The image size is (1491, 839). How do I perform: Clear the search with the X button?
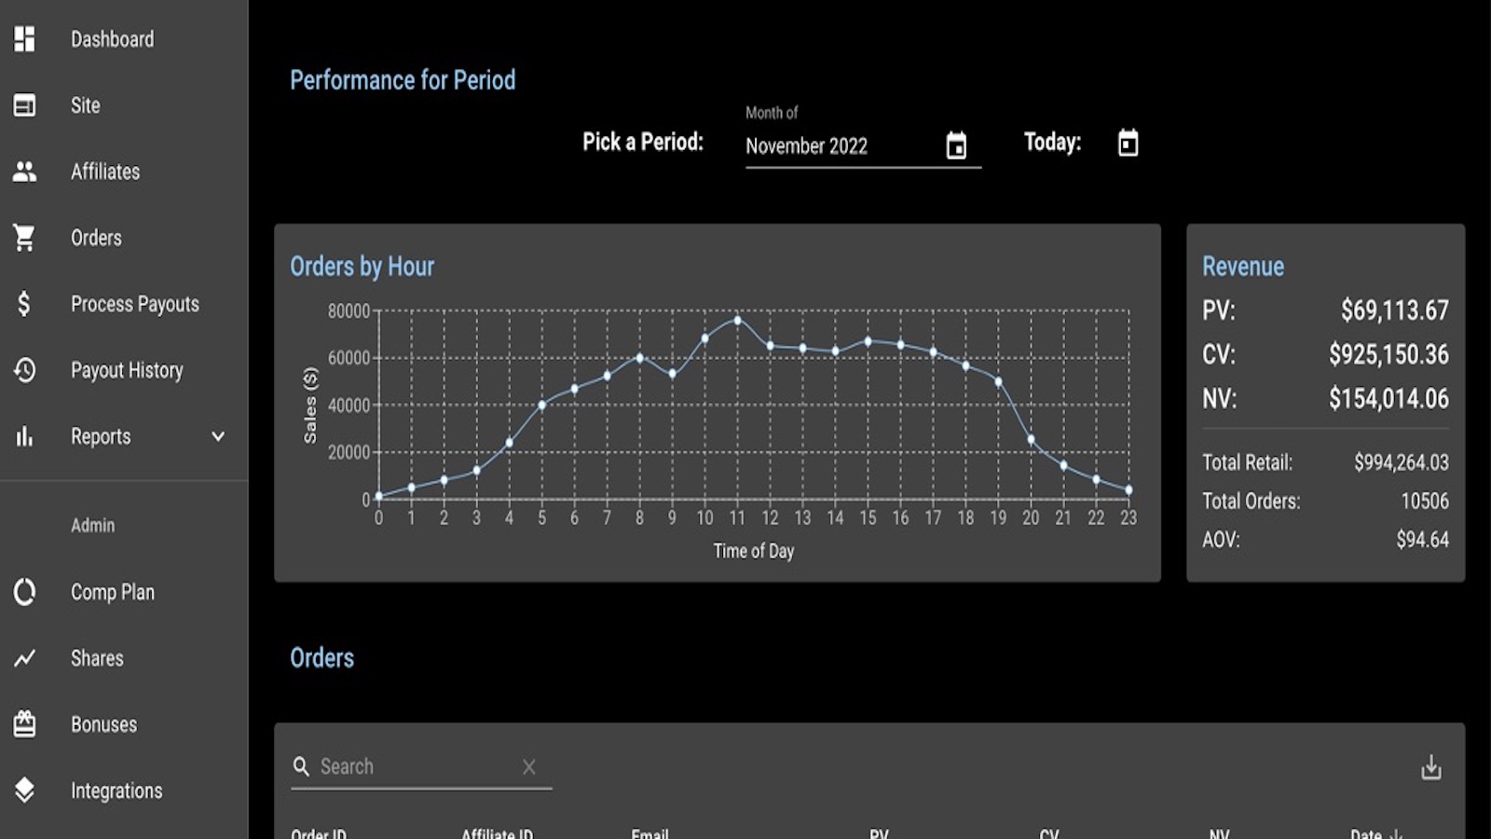pyautogui.click(x=528, y=765)
